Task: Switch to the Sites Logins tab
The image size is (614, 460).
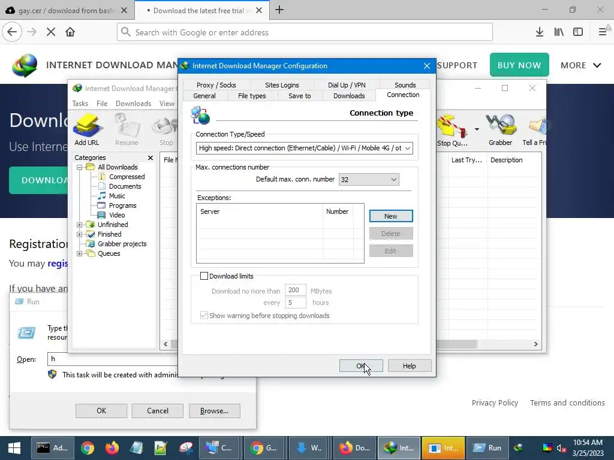Action: pos(282,85)
